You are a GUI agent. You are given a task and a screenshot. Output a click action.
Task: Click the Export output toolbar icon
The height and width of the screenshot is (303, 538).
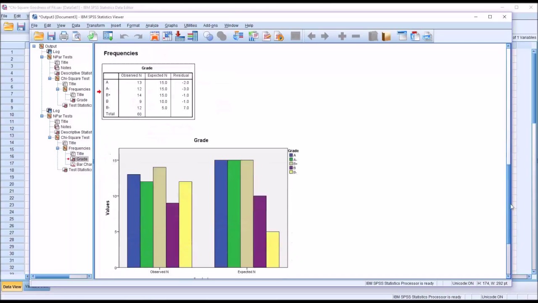point(92,36)
